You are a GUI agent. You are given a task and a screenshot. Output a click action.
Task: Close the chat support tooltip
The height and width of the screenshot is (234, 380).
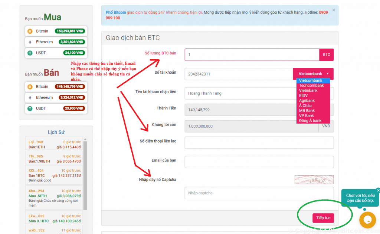378,190
